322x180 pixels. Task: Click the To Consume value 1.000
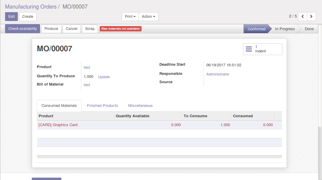pos(225,125)
